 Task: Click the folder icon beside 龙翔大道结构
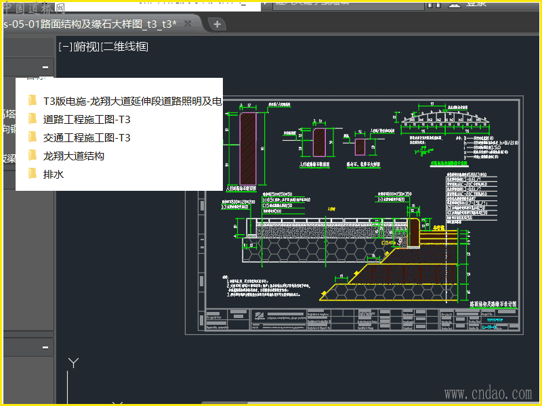tap(32, 156)
